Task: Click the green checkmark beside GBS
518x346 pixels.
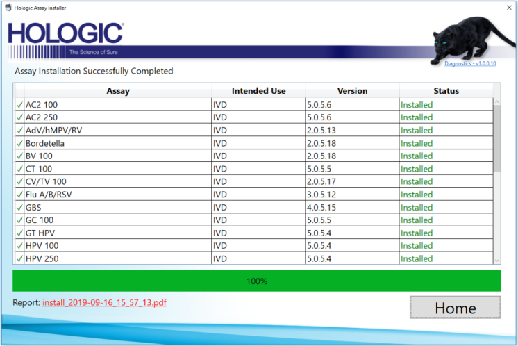Action: click(19, 207)
